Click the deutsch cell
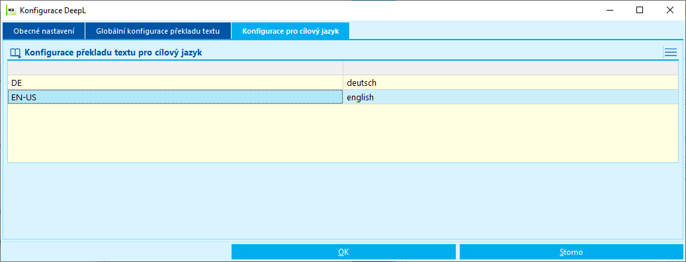Image resolution: width=686 pixels, height=262 pixels. (x=511, y=82)
